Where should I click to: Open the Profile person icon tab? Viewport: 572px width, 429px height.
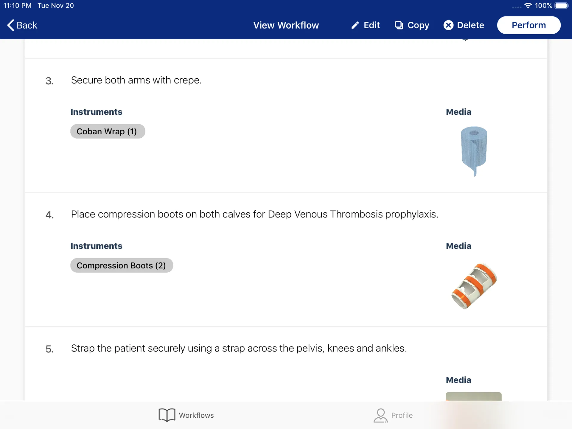pyautogui.click(x=380, y=415)
